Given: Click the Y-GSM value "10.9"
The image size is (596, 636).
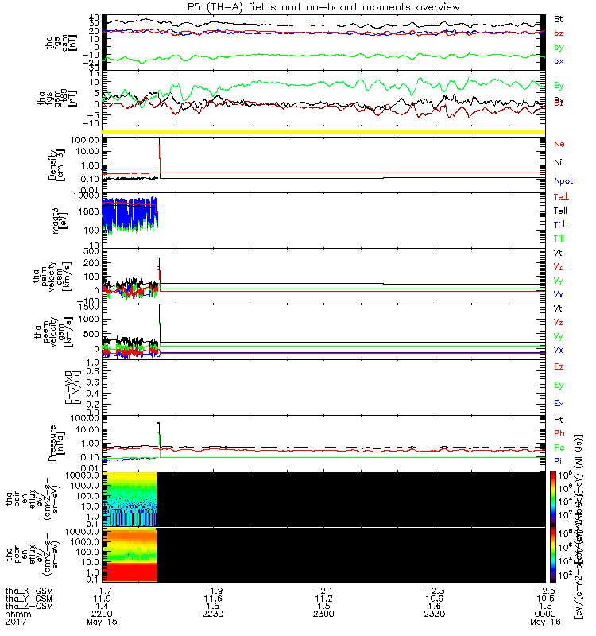Looking at the screenshot, I should tap(434, 599).
